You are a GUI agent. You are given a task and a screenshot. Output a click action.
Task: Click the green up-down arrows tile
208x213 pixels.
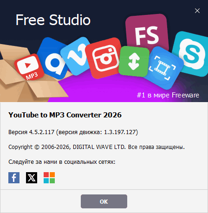pos(134,61)
